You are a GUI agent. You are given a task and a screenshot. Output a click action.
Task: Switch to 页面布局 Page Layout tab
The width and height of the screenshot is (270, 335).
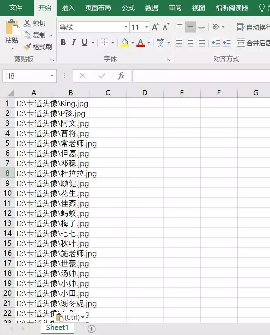click(x=98, y=8)
